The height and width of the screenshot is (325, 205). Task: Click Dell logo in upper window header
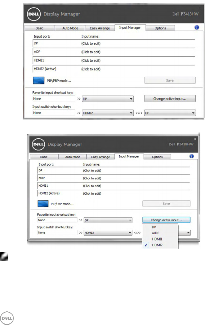pyautogui.click(x=33, y=14)
